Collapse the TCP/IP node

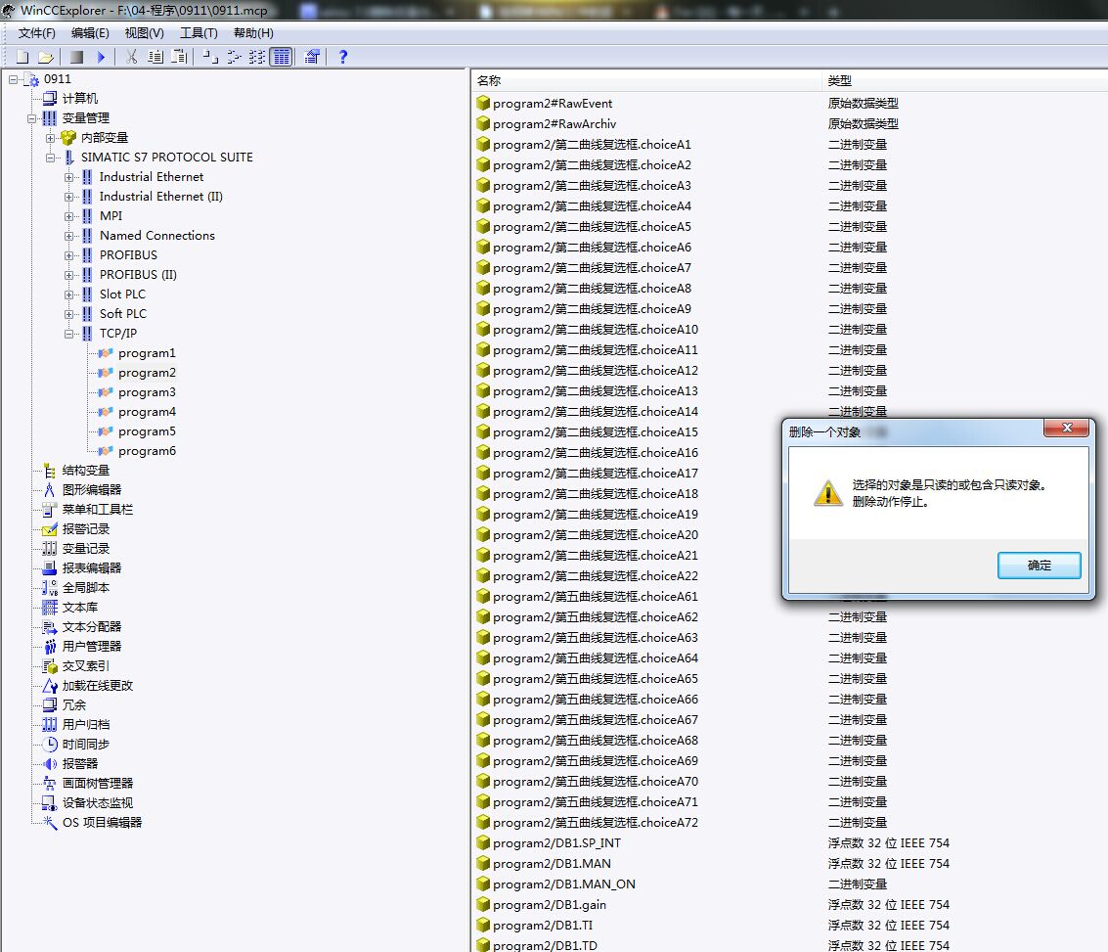(68, 334)
